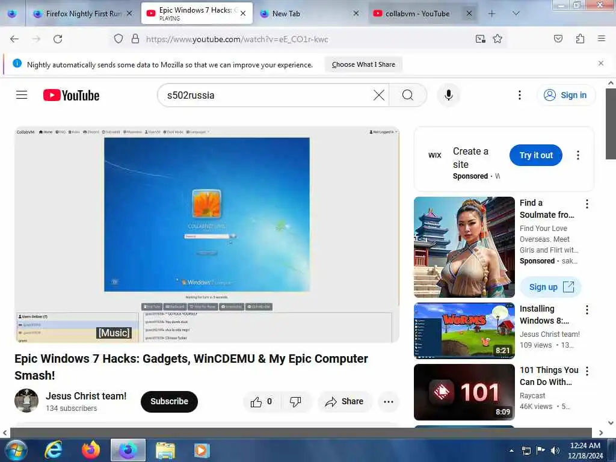The width and height of the screenshot is (616, 462).
Task: Open options for Installing Windows 8 video
Action: 587,310
